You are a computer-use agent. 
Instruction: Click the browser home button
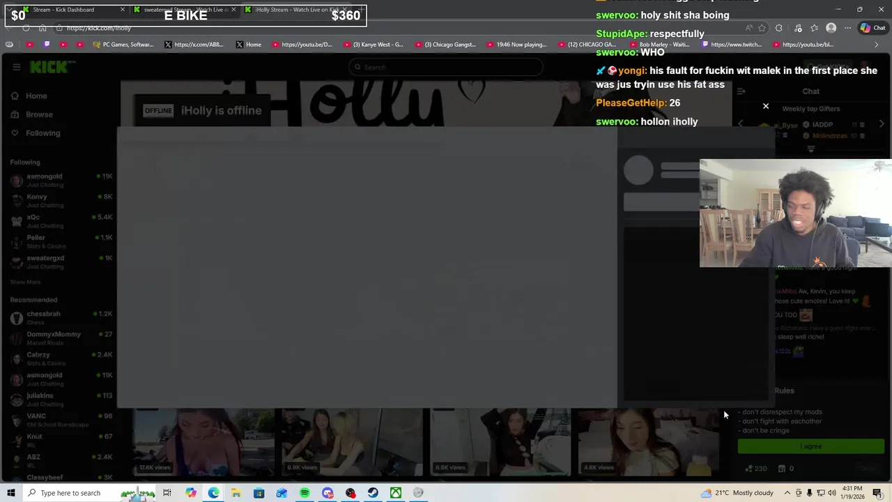pos(43,28)
